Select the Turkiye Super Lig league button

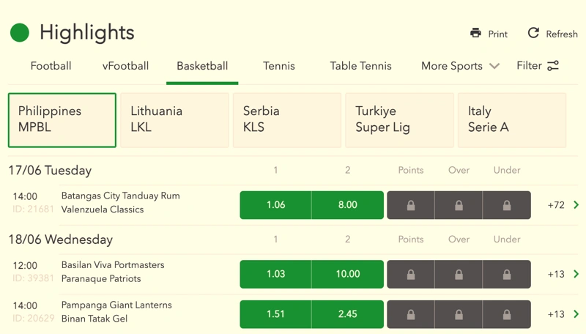399,120
